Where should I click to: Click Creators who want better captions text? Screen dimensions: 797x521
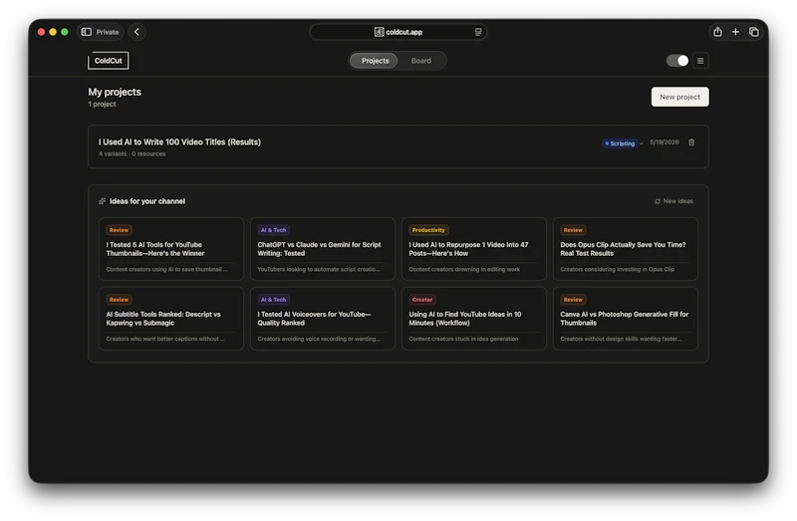coord(165,339)
